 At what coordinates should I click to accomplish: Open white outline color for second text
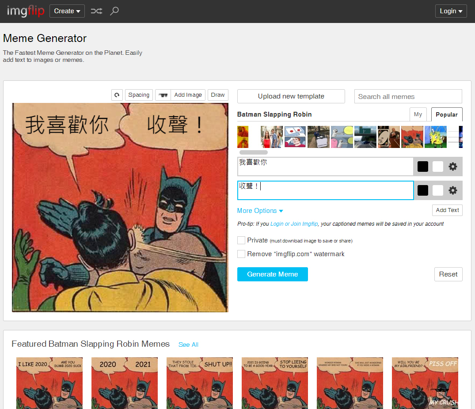point(438,190)
